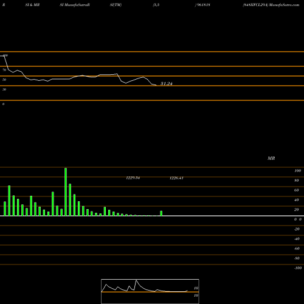Click the right axis label 40
The height and width of the screenshot is (304, 304).
point(297,200)
